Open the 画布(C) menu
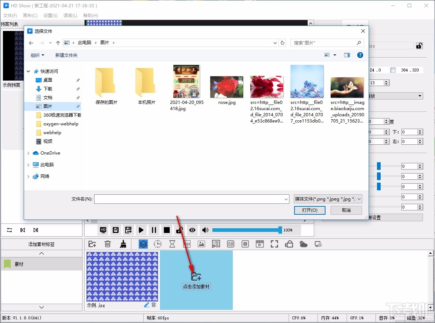Image resolution: width=435 pixels, height=323 pixels. coord(30,16)
